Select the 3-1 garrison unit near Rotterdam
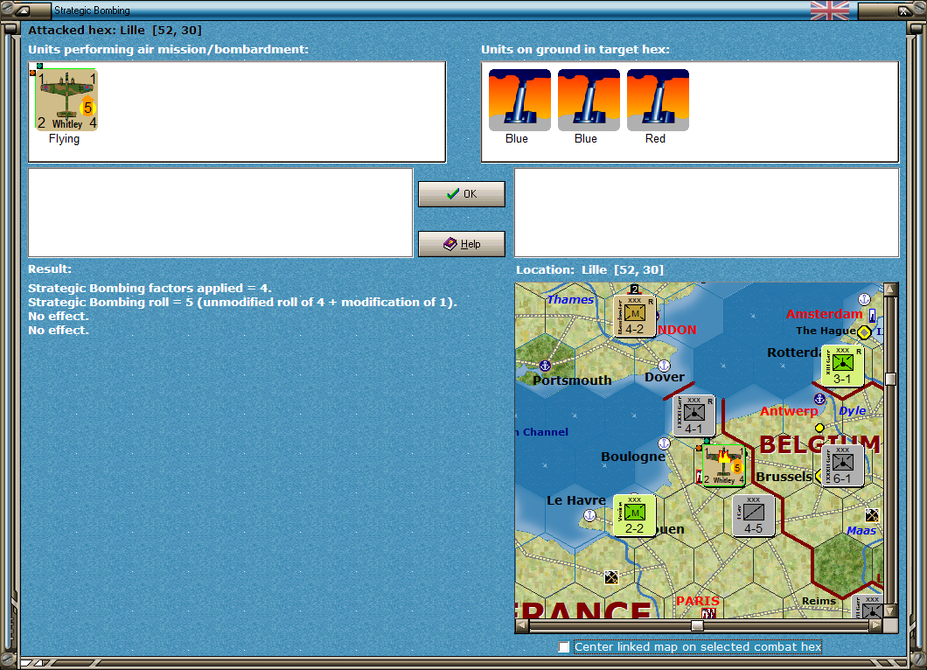This screenshot has height=670, width=927. click(842, 366)
